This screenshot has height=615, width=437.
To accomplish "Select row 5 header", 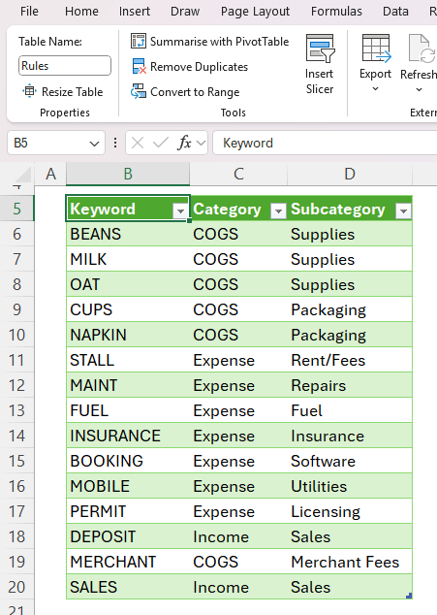I will (16, 209).
